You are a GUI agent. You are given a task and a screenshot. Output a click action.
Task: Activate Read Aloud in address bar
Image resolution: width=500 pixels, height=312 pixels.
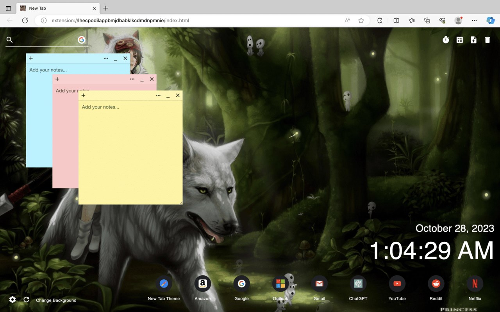[x=347, y=20]
